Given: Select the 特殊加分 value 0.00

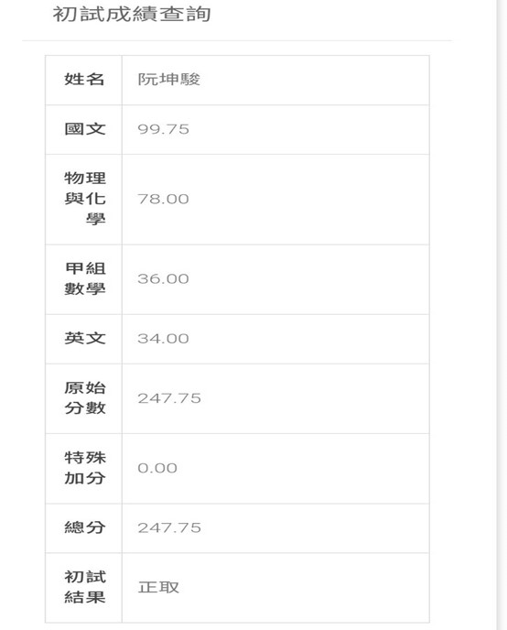Looking at the screenshot, I should click(157, 468).
